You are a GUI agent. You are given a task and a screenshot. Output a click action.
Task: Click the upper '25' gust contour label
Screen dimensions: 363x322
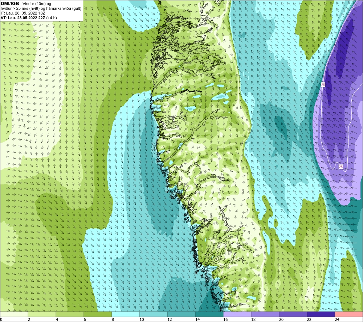point(323,85)
